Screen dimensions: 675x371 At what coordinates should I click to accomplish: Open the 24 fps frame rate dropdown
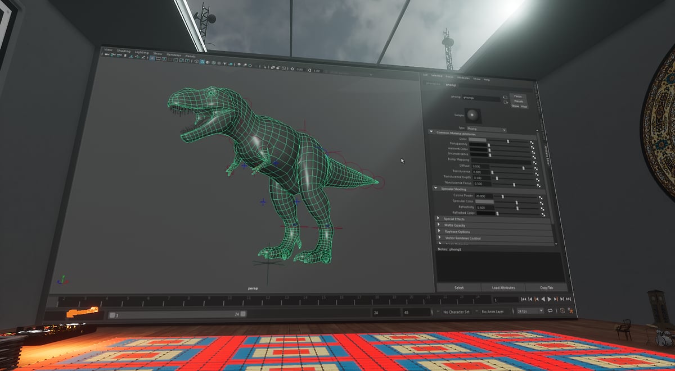click(x=530, y=311)
